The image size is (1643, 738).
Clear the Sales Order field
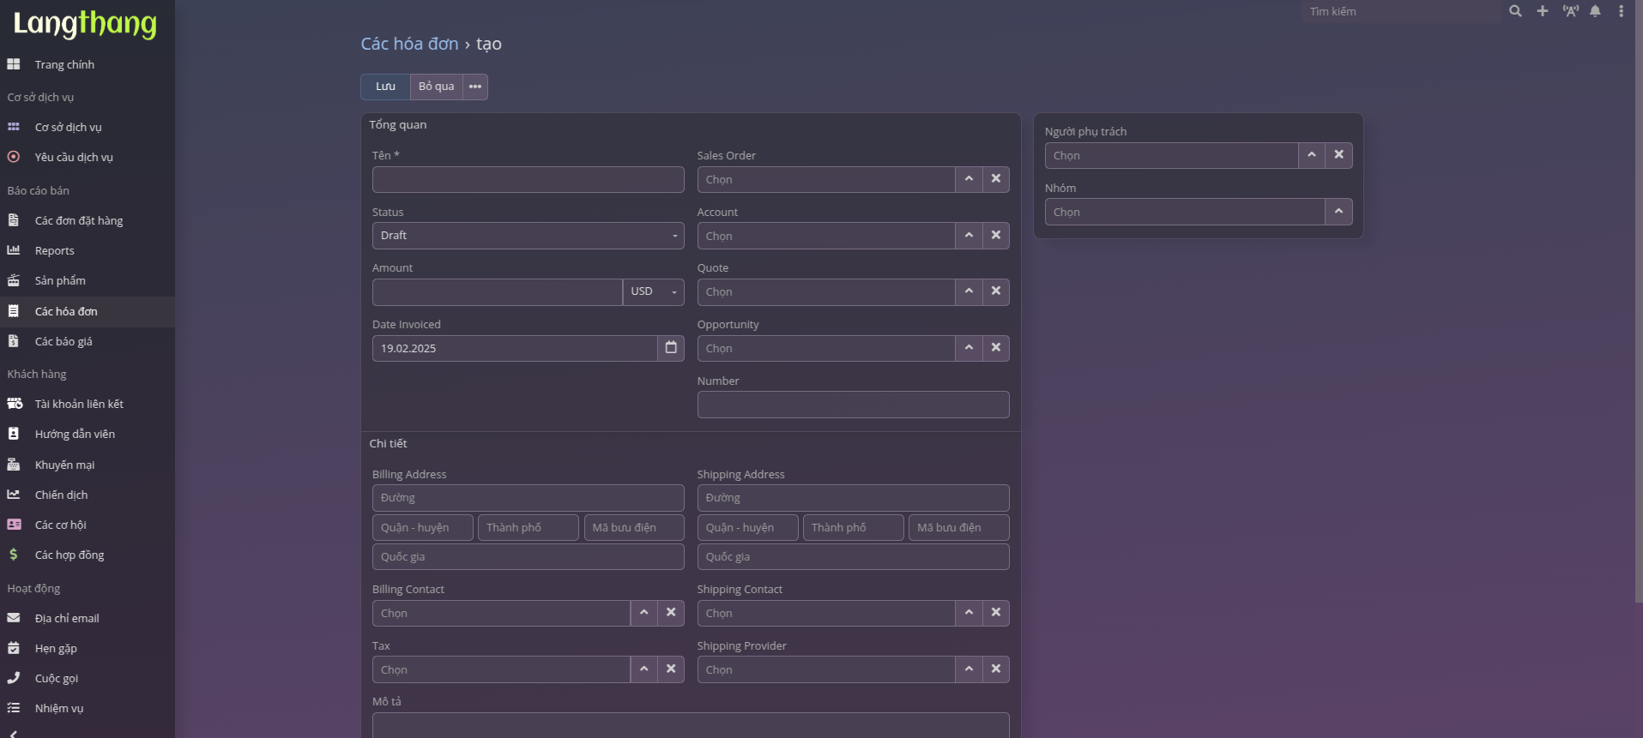pos(995,179)
